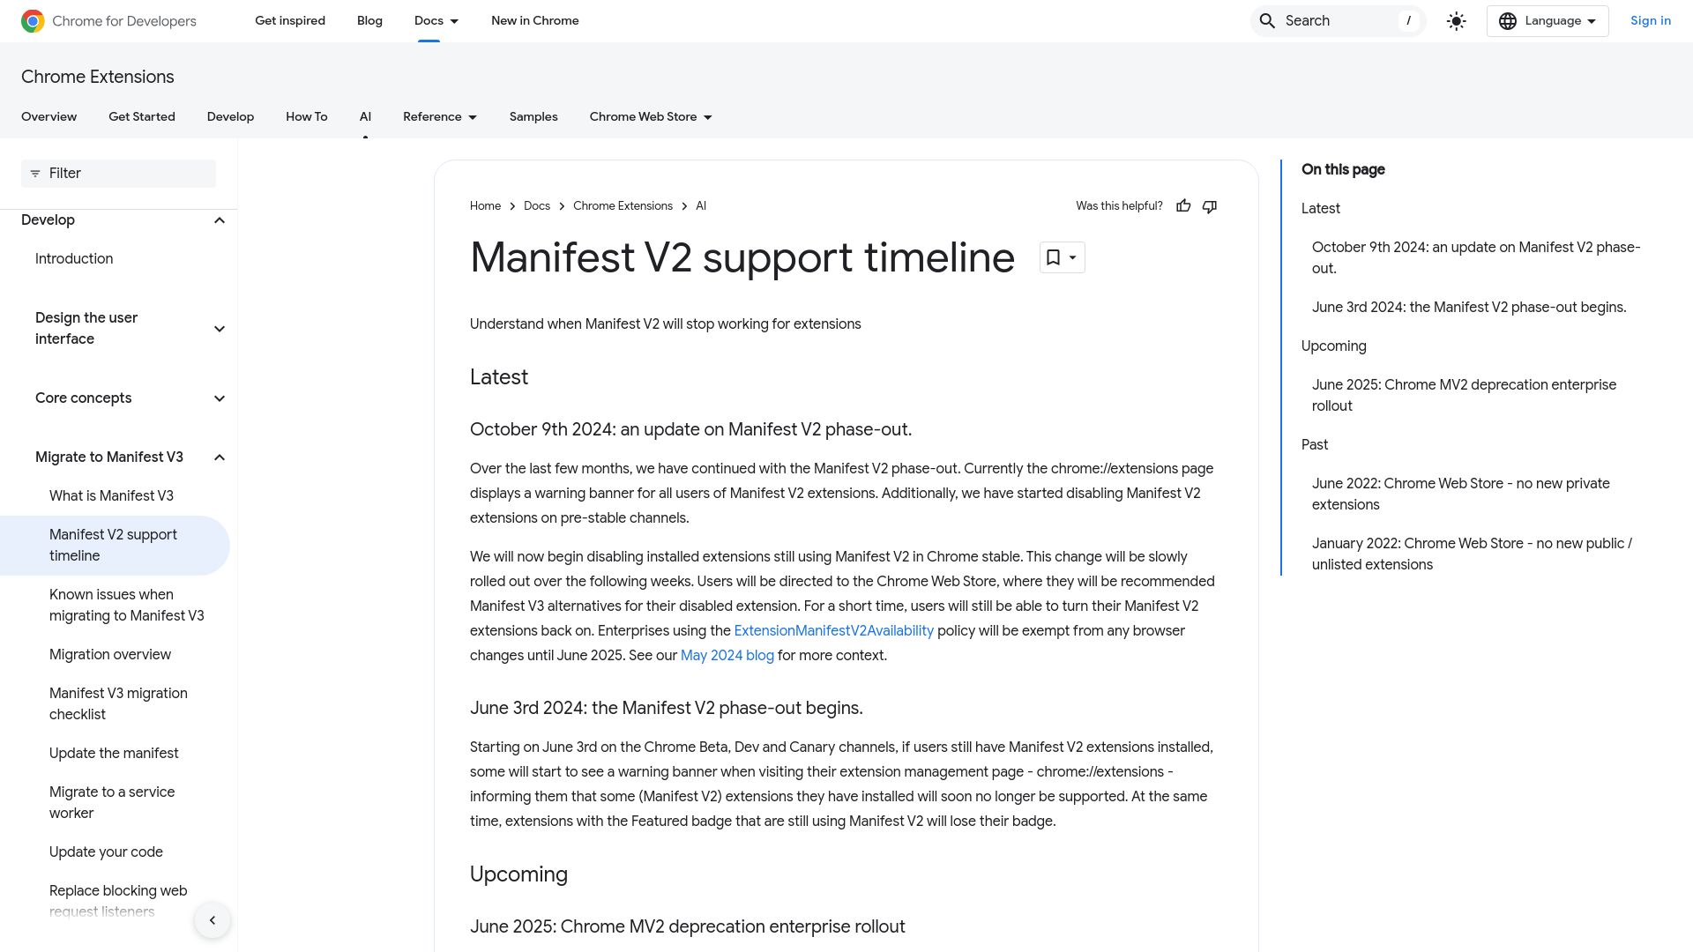The width and height of the screenshot is (1693, 952).
Task: Open New in Chrome page
Action: click(x=535, y=21)
